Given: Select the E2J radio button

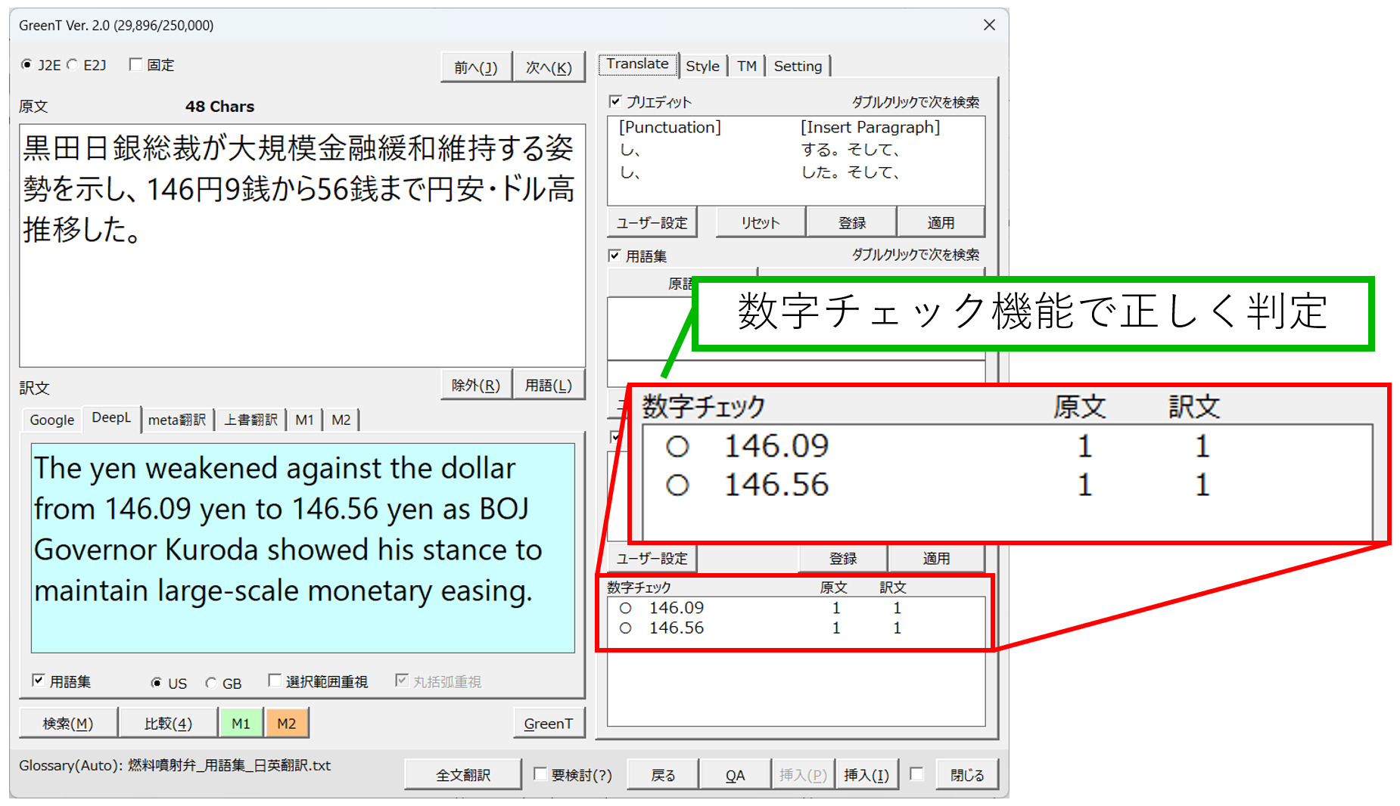Looking at the screenshot, I should coord(73,65).
